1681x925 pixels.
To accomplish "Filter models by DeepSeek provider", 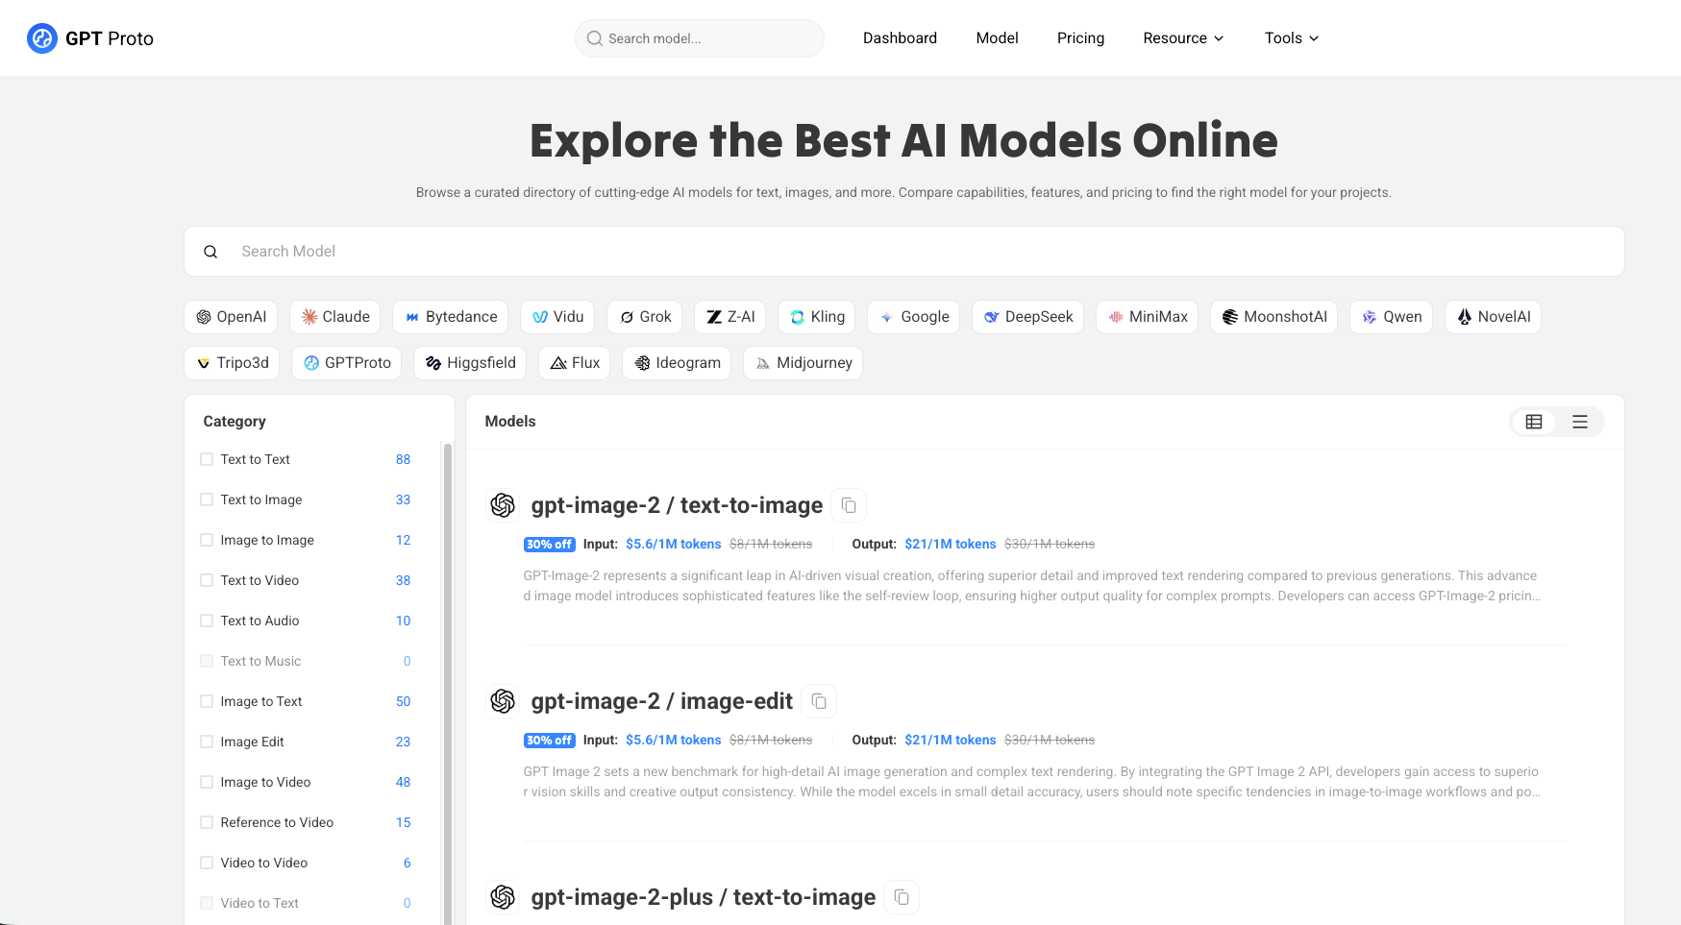I will (1027, 317).
